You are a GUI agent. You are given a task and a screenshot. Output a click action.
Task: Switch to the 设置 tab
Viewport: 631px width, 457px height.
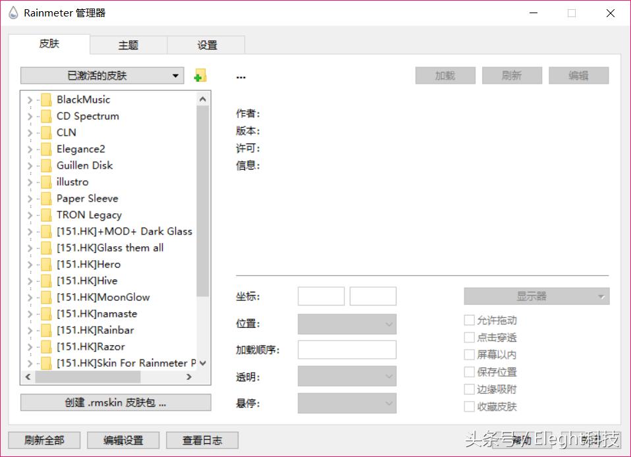pyautogui.click(x=206, y=45)
